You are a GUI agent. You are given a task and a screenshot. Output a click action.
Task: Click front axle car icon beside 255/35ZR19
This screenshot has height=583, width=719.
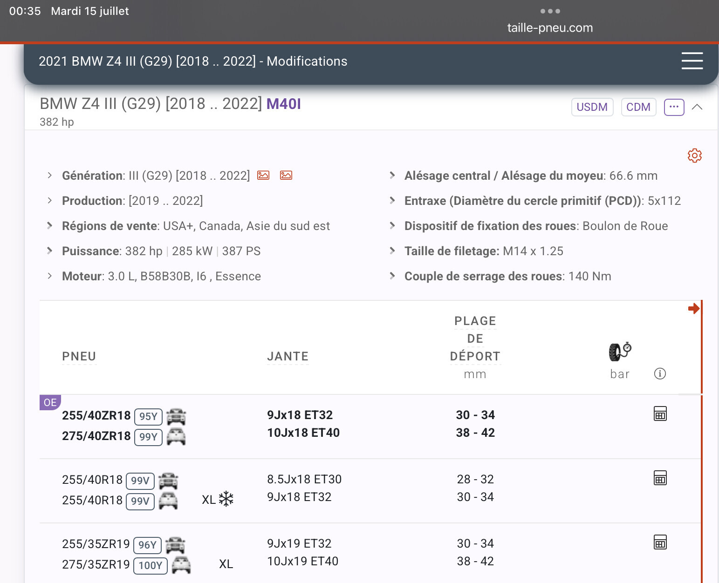pyautogui.click(x=175, y=545)
